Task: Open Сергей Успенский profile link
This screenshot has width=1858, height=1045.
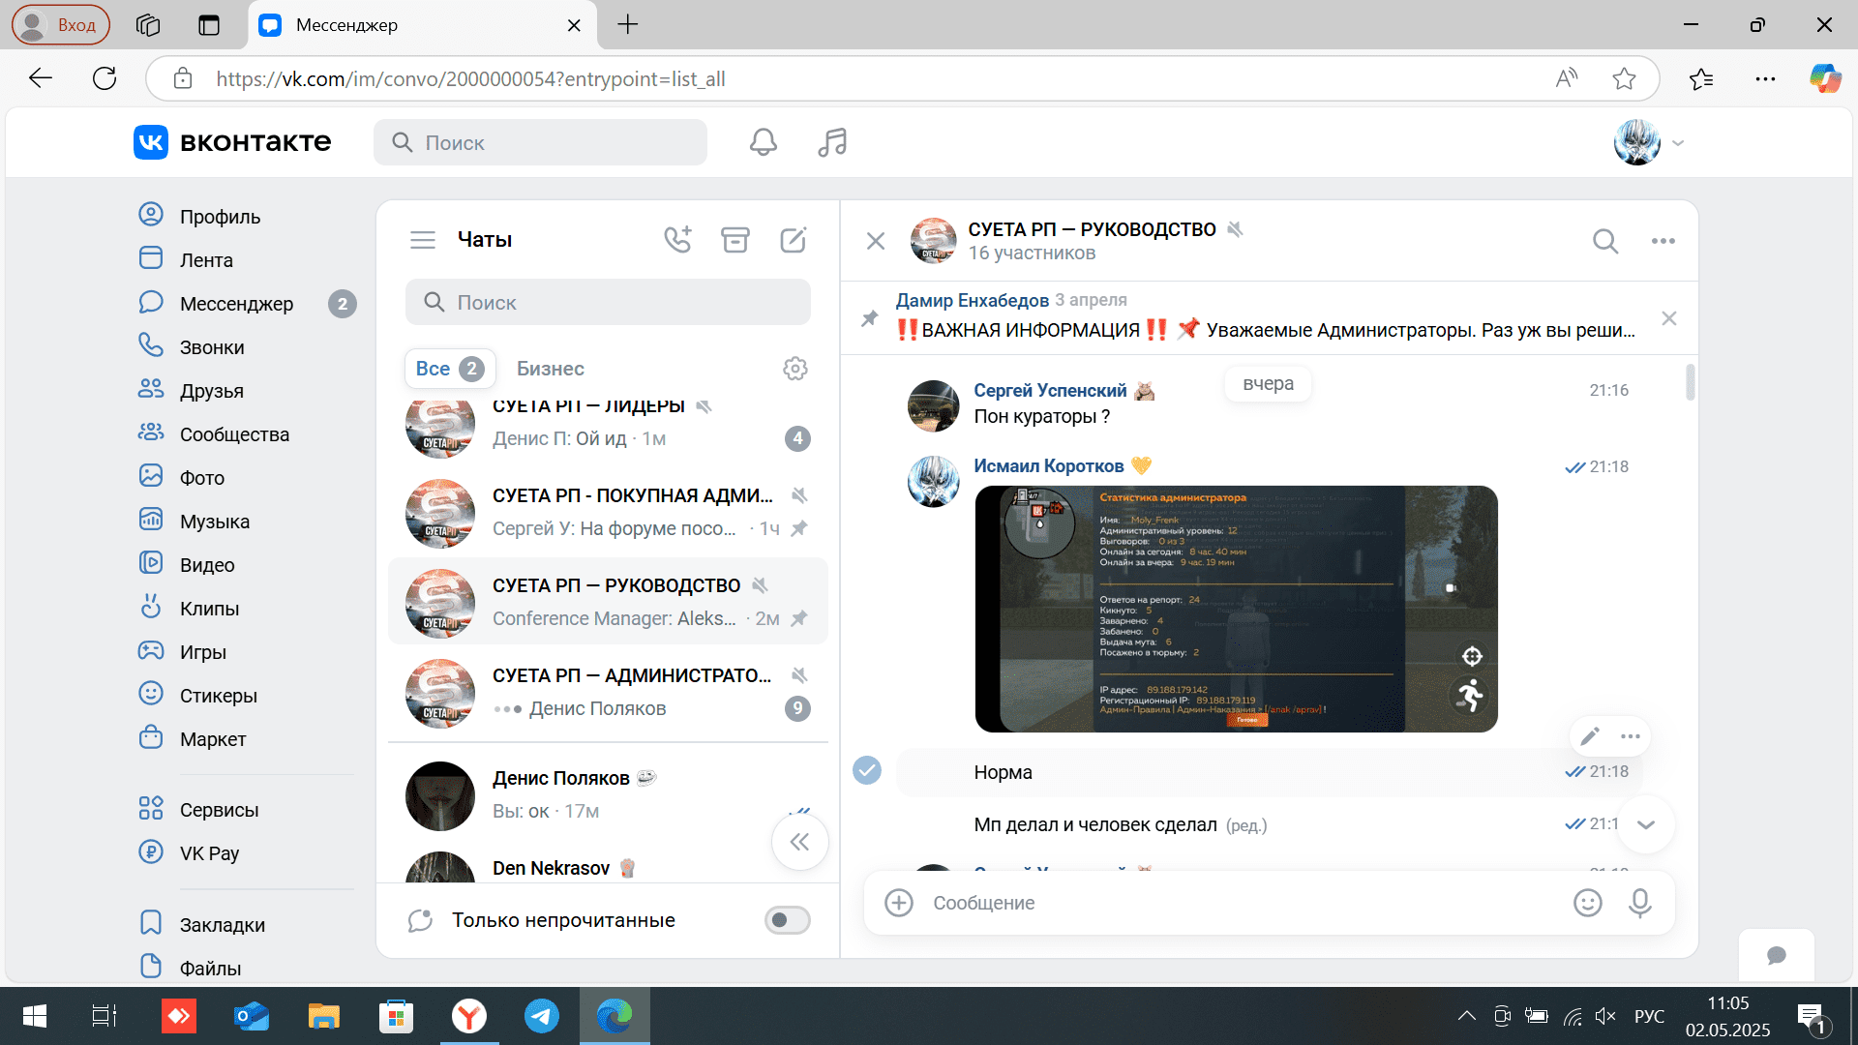Action: tap(1049, 390)
